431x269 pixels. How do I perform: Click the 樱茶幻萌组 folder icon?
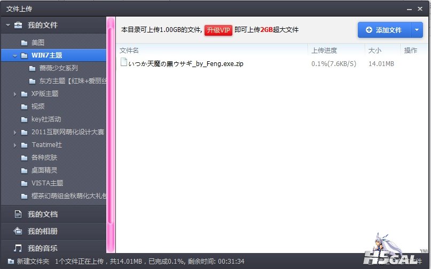(24, 197)
